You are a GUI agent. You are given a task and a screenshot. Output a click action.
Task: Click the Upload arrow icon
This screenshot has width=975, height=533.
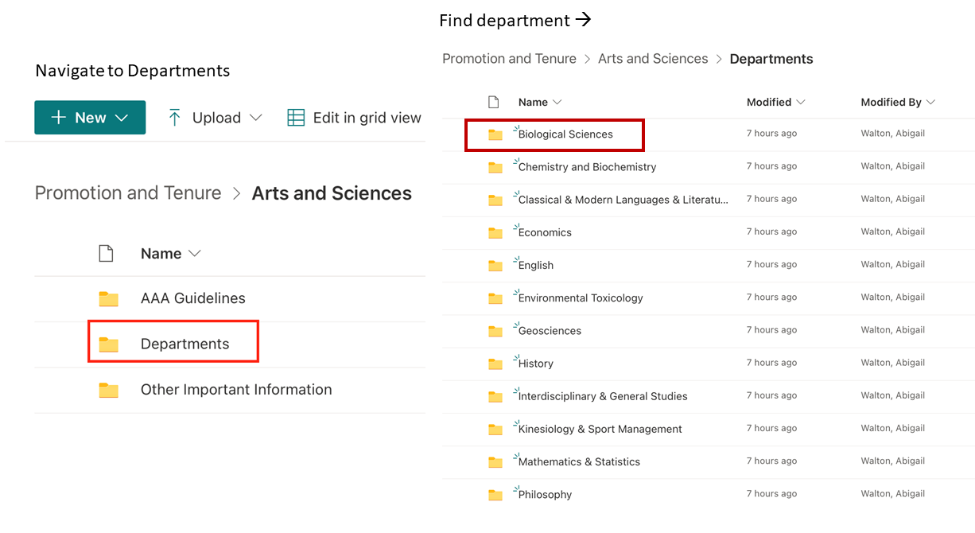[x=175, y=118]
